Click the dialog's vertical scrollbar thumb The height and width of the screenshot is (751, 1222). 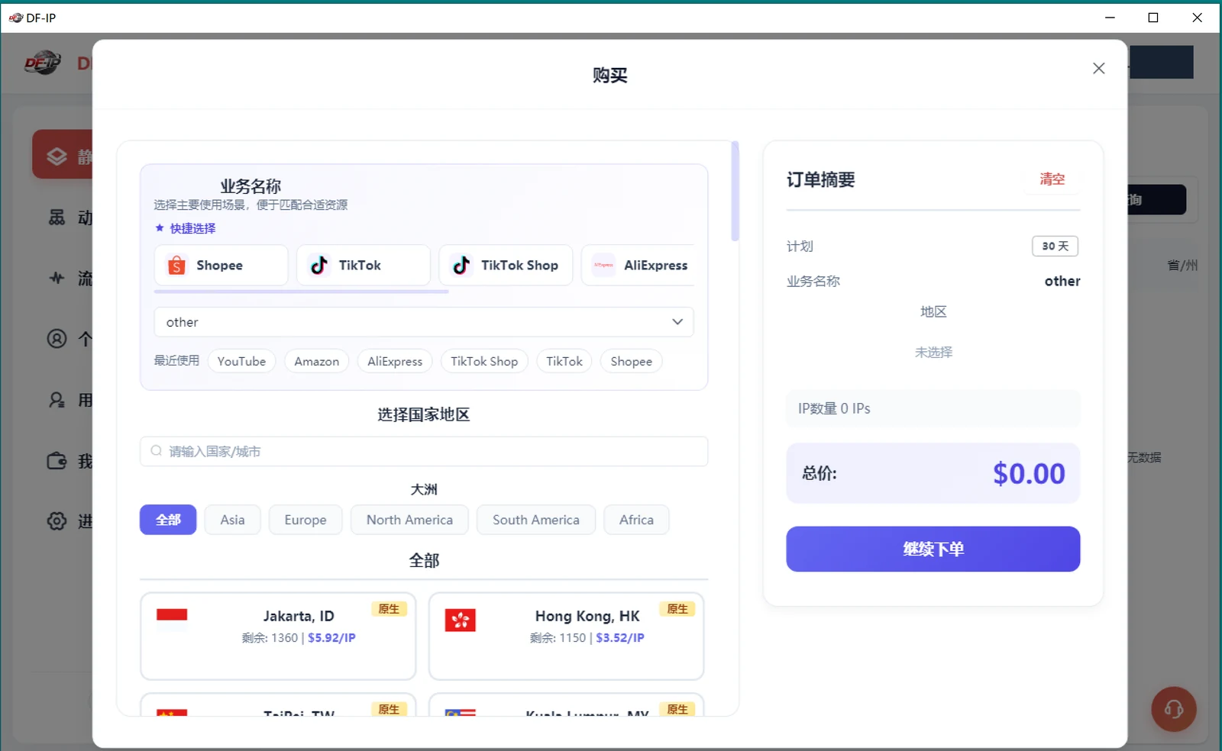click(735, 191)
